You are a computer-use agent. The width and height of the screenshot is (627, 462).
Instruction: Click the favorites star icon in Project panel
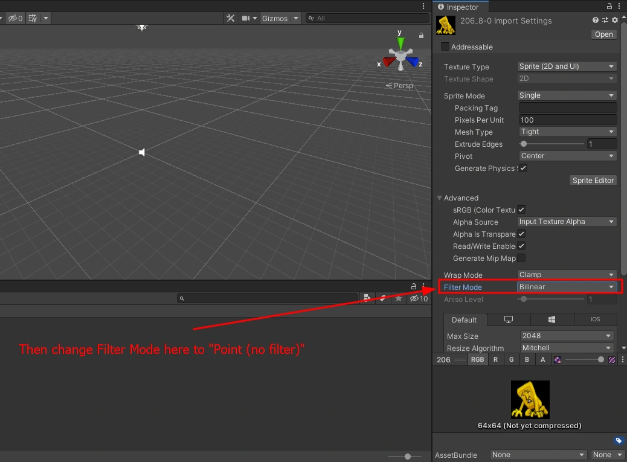pyautogui.click(x=399, y=298)
